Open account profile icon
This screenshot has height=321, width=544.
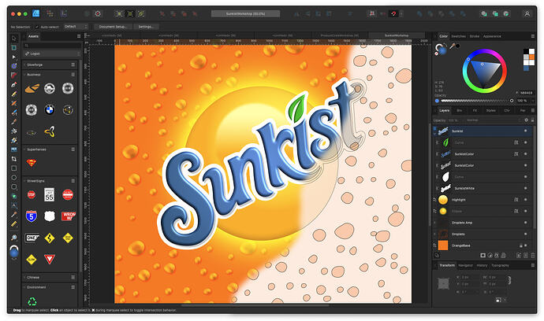pos(527,14)
